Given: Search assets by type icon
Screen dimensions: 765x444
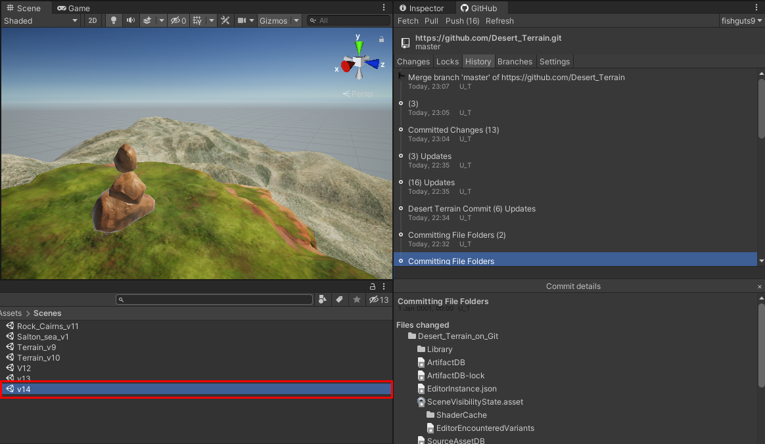Looking at the screenshot, I should [x=323, y=300].
